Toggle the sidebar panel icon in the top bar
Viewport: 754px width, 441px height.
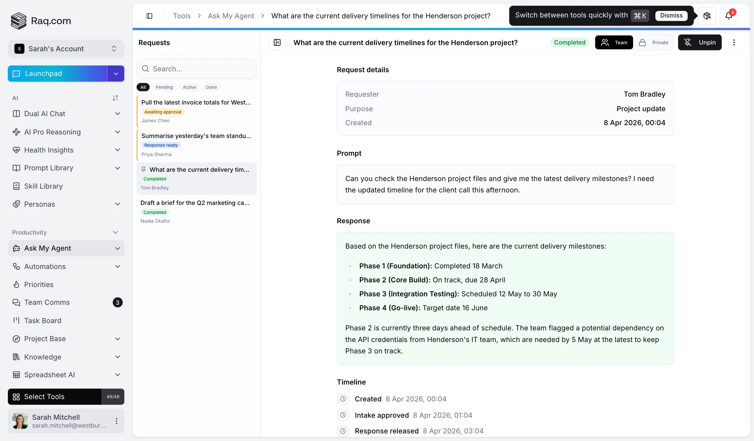[149, 16]
